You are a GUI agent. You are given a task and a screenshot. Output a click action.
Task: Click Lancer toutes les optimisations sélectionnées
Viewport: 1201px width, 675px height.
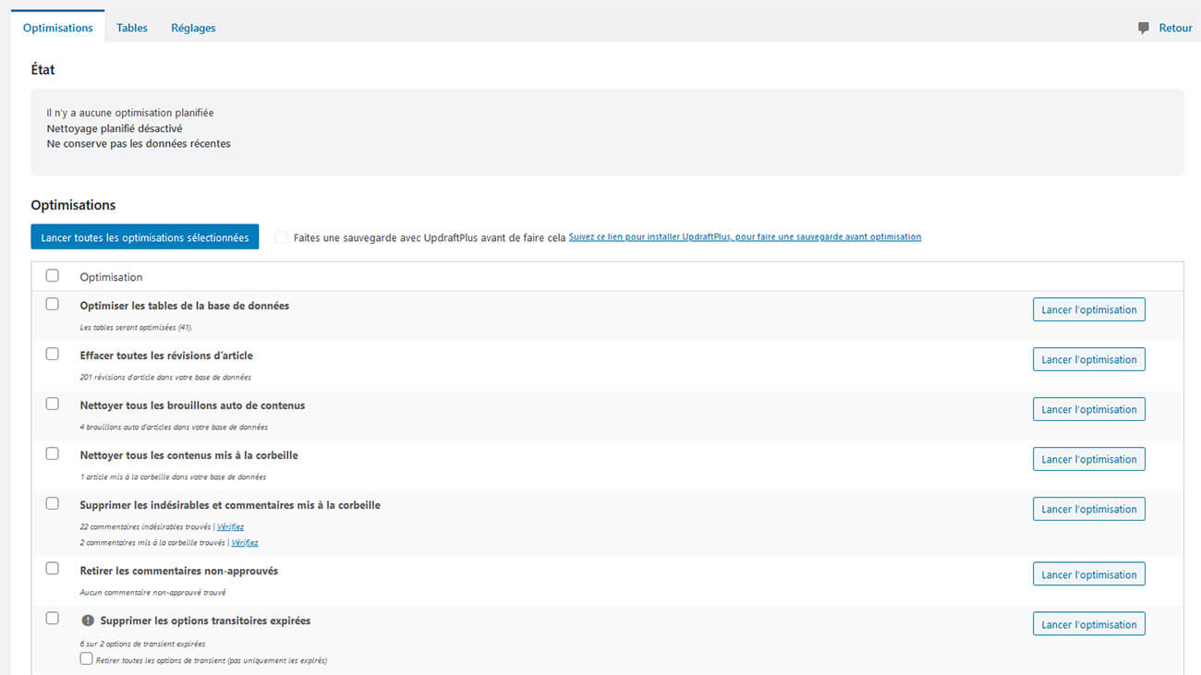click(x=145, y=237)
